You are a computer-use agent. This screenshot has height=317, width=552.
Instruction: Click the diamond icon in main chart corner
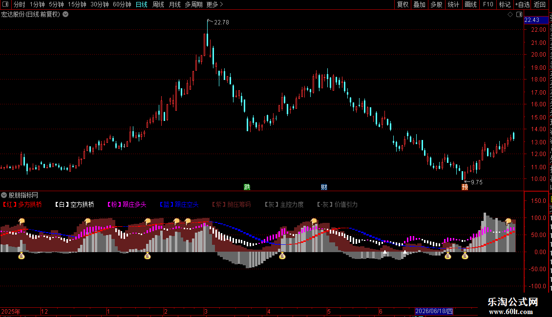pyautogui.click(x=510, y=15)
